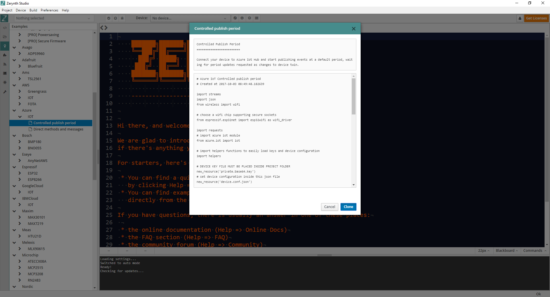Viewport: 550px width, 297px height.
Task: Click the bug Debug toolbar icon
Action: [122, 18]
